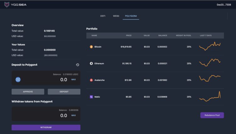Viewport: 236px width, 134px height.
Task: Click MAX in the withdraw box
Action: (x=74, y=115)
